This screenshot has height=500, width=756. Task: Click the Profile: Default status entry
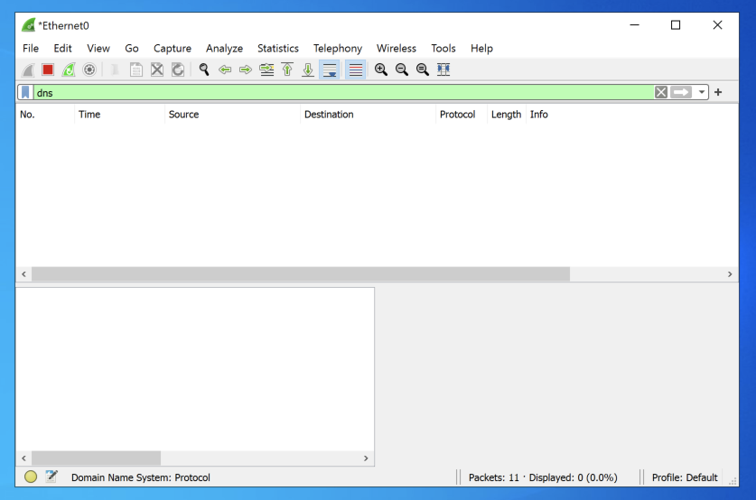point(685,477)
